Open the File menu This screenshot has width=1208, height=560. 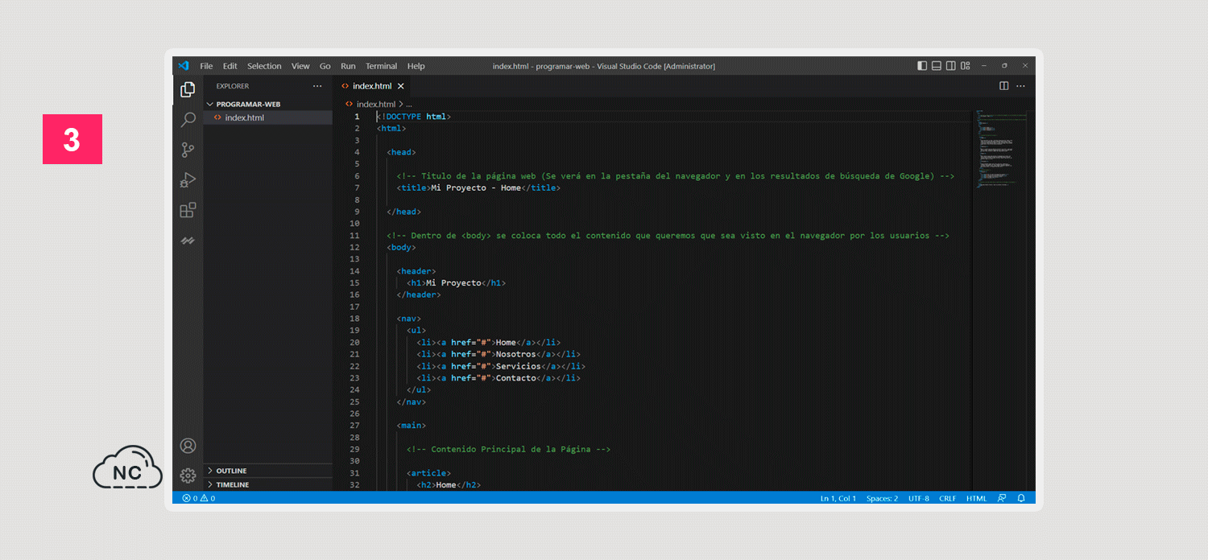point(206,66)
